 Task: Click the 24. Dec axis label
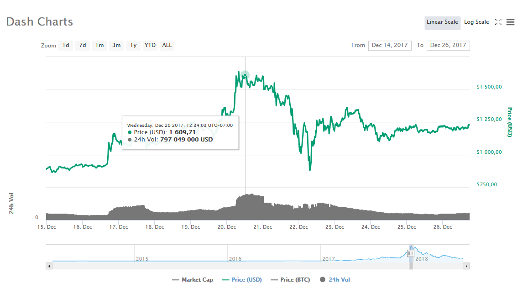tap(371, 227)
